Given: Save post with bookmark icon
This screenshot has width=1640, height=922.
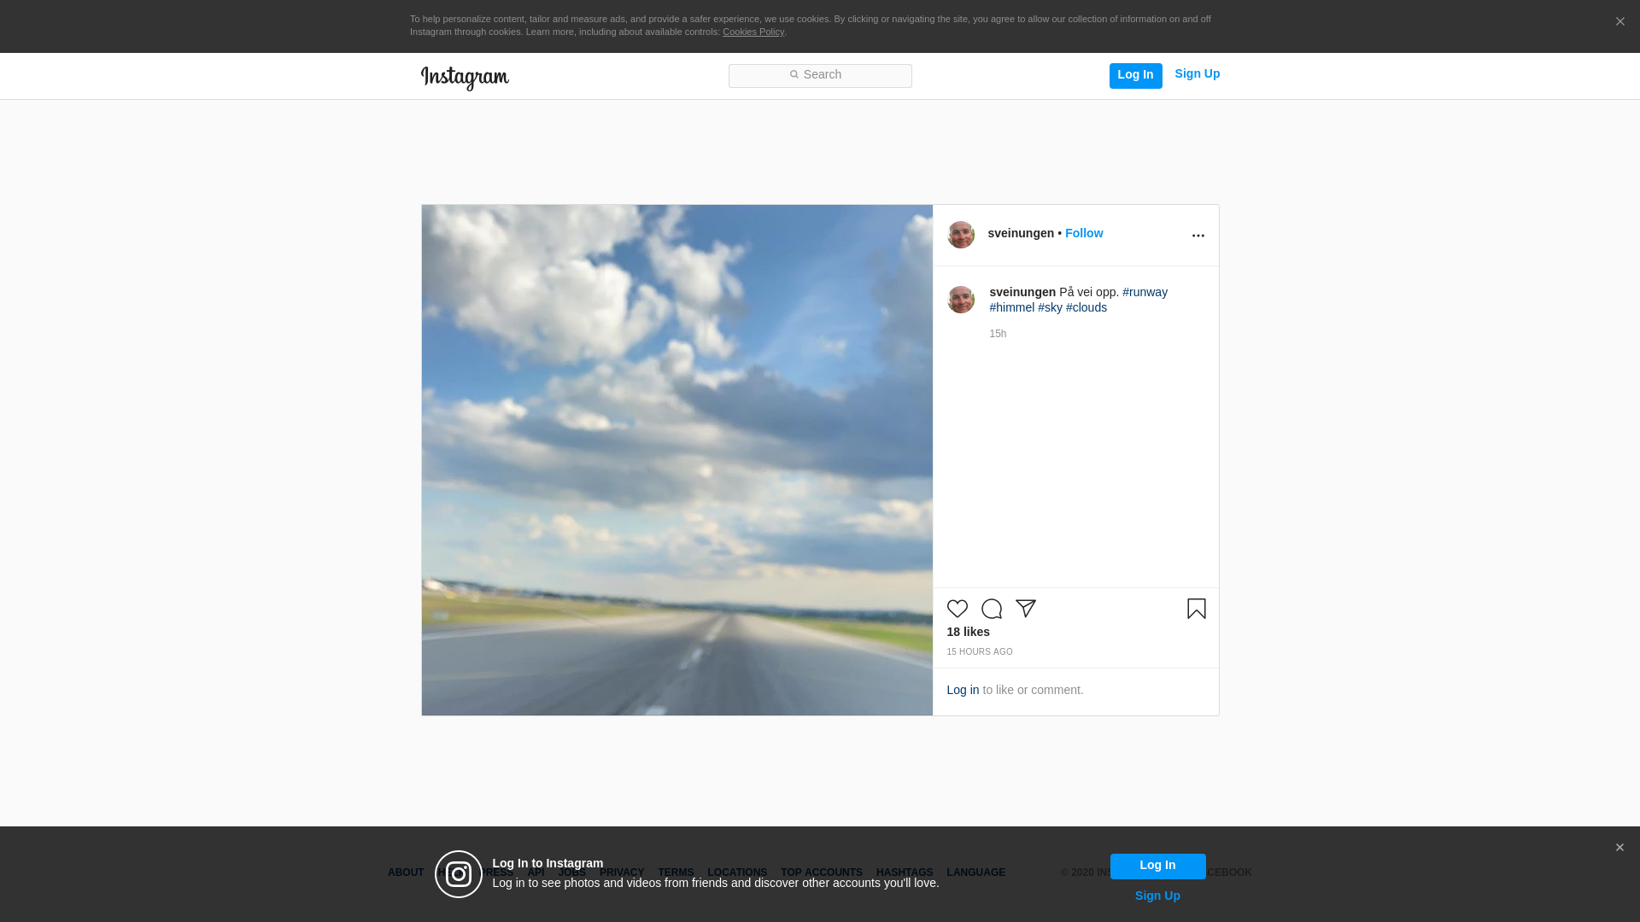Looking at the screenshot, I should tap(1196, 609).
